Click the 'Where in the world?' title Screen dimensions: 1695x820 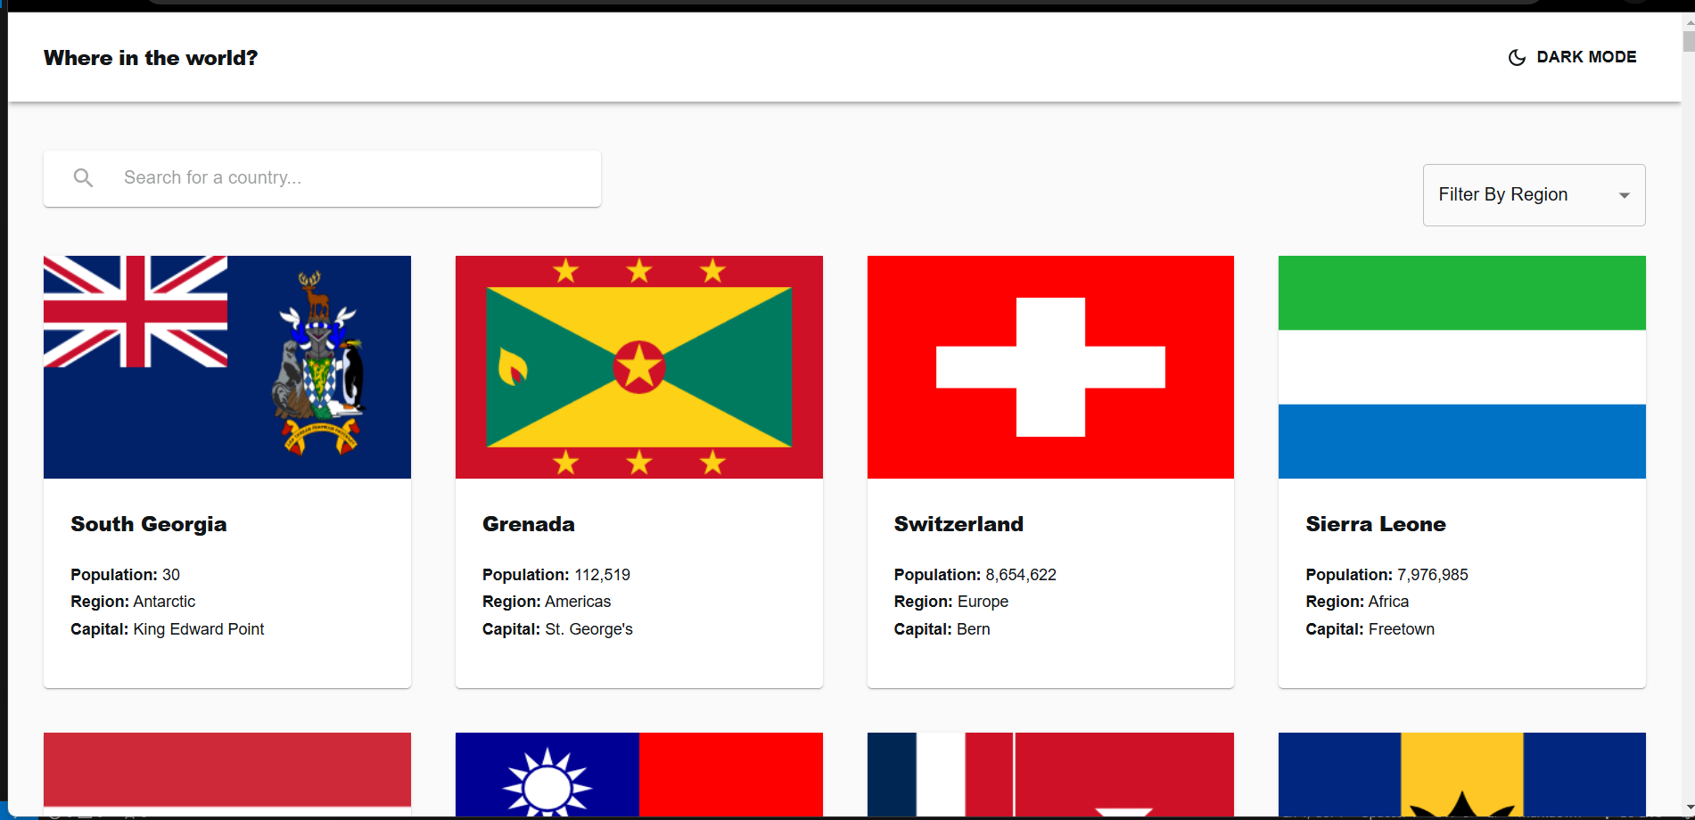pyautogui.click(x=151, y=58)
